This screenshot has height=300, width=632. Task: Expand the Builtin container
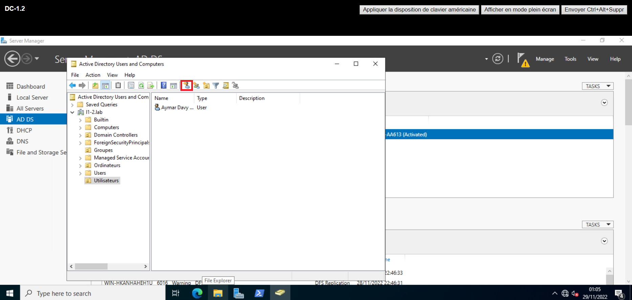pos(80,120)
